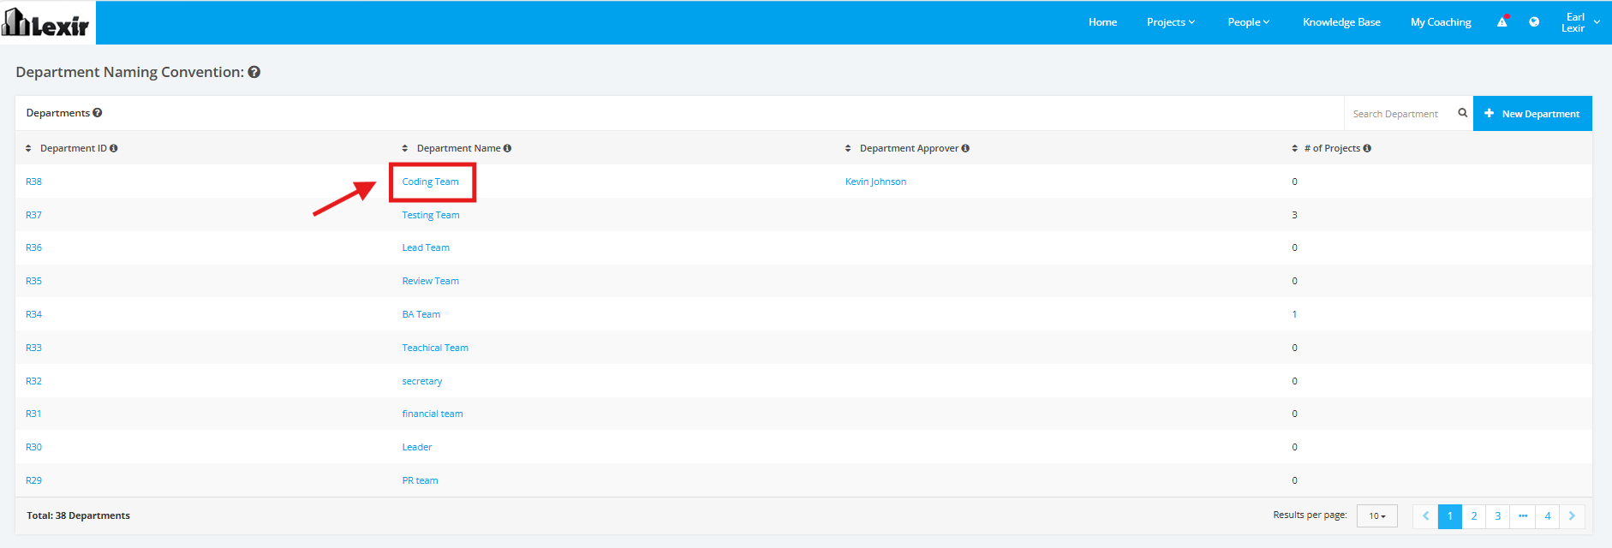Click help icon beside Departments heading
The height and width of the screenshot is (548, 1612).
[98, 113]
